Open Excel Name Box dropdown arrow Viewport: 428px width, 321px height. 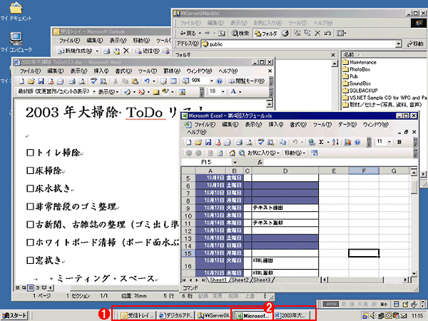click(x=235, y=162)
